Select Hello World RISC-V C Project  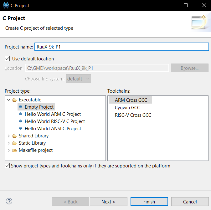(55, 121)
